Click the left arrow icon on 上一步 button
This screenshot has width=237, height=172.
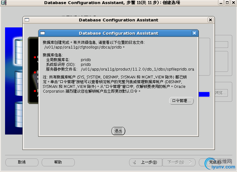(x=134, y=162)
